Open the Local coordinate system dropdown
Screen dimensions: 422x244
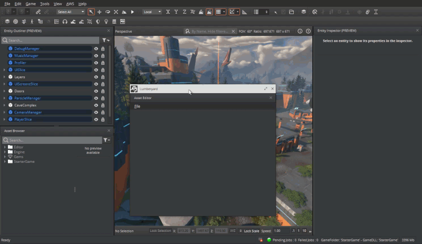coord(152,12)
